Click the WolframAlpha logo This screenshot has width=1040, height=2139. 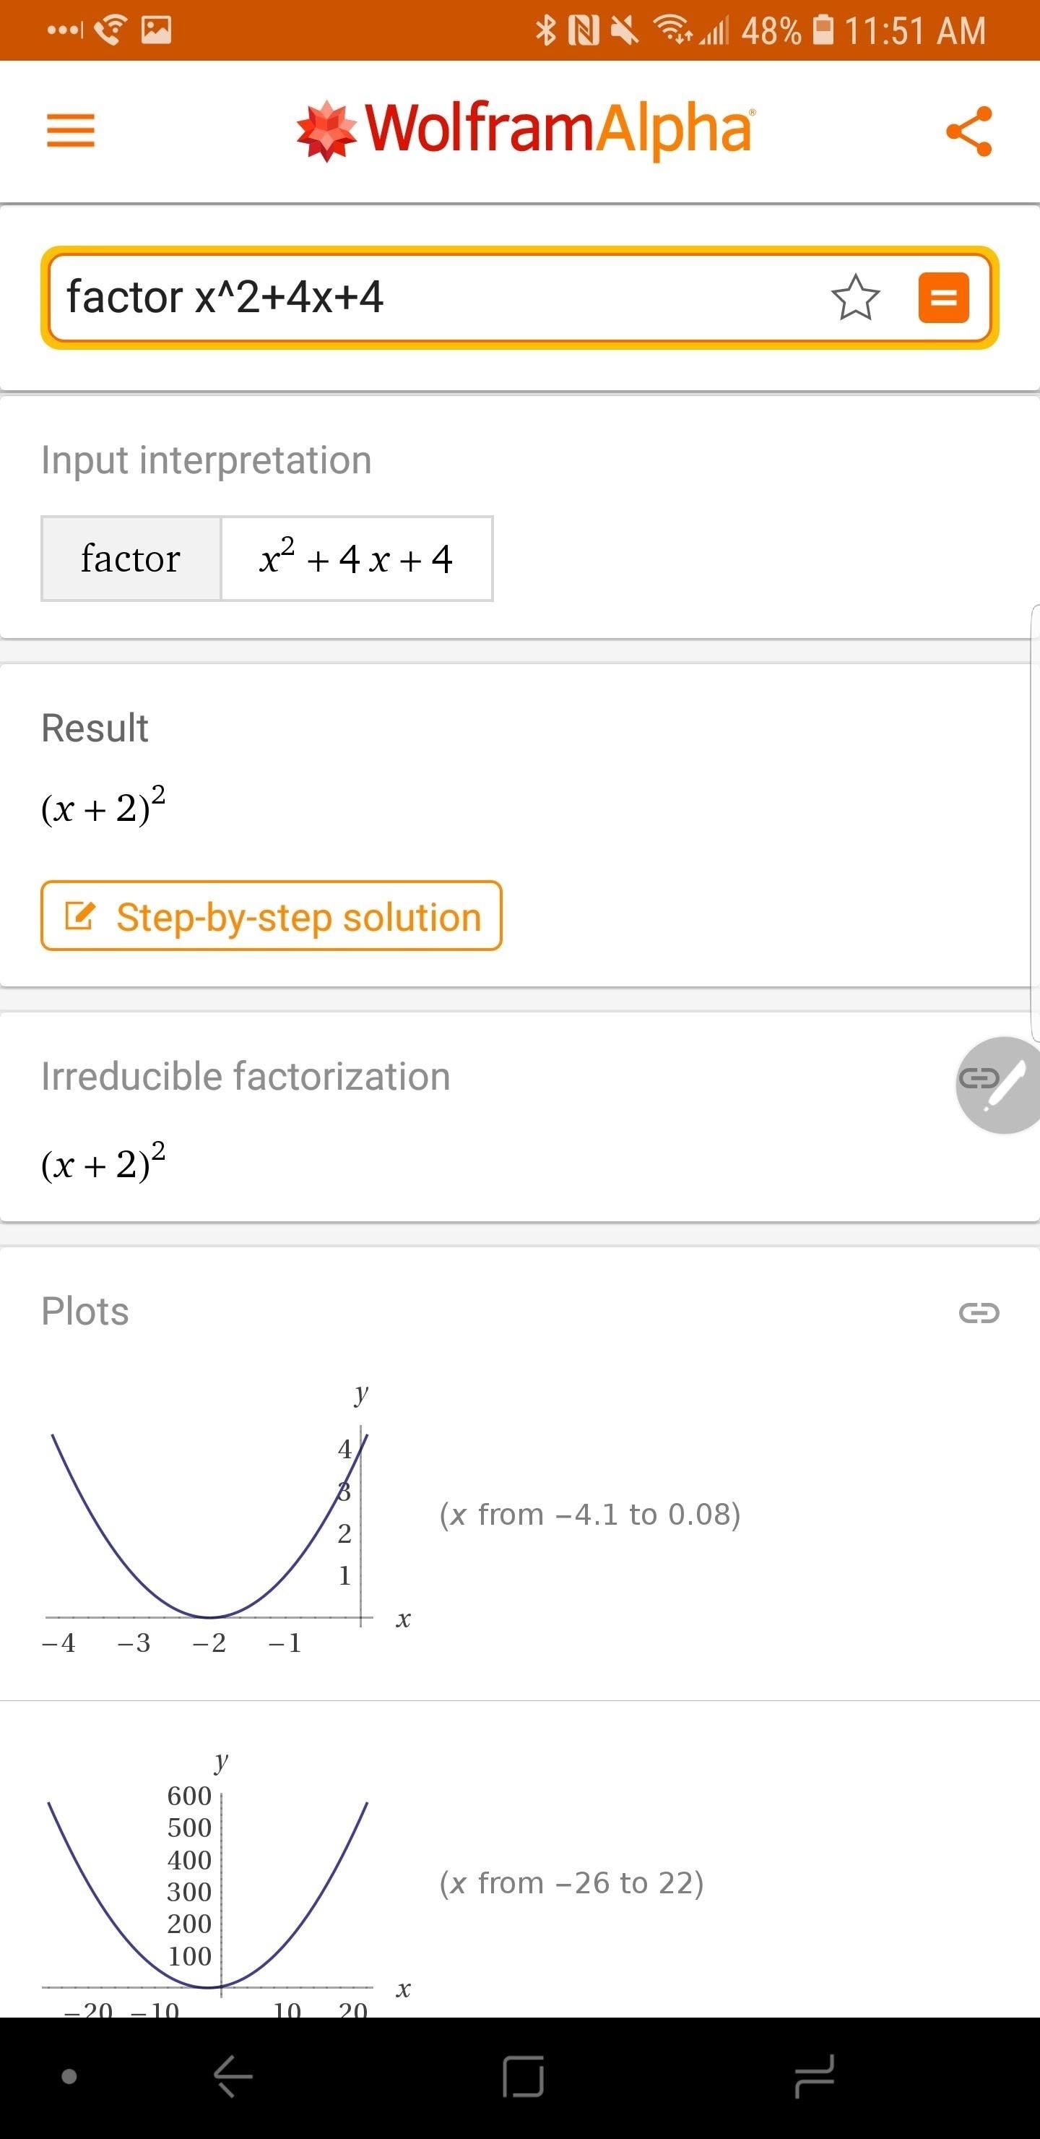524,130
